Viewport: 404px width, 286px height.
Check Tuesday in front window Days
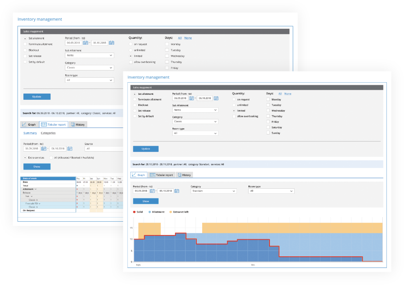tap(268, 105)
